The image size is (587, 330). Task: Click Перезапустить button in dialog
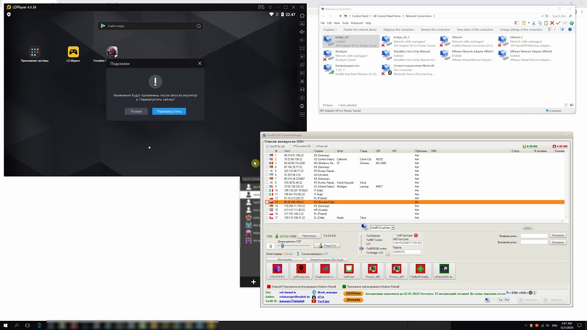[x=169, y=111]
